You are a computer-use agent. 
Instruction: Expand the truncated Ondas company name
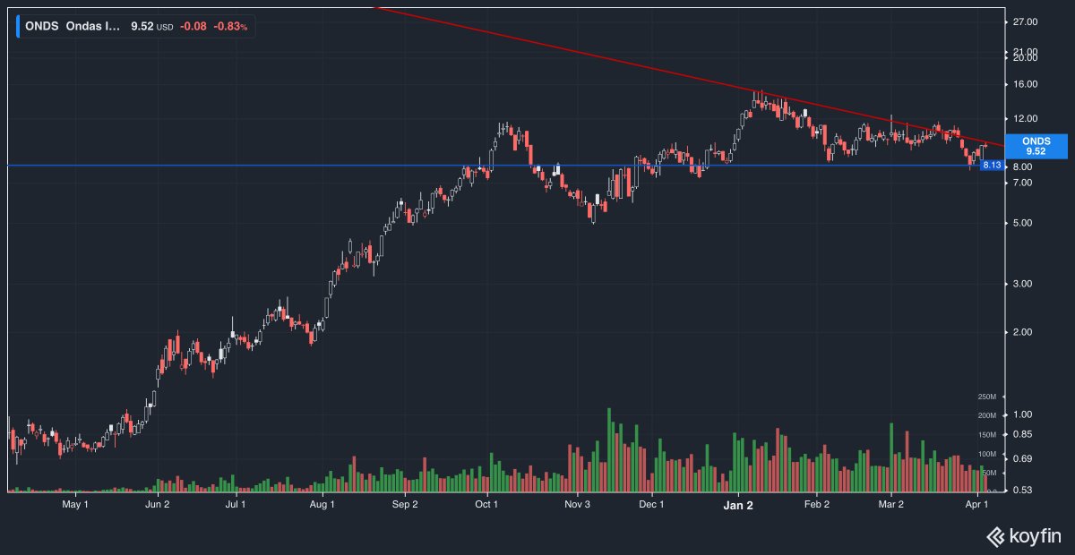[92, 26]
